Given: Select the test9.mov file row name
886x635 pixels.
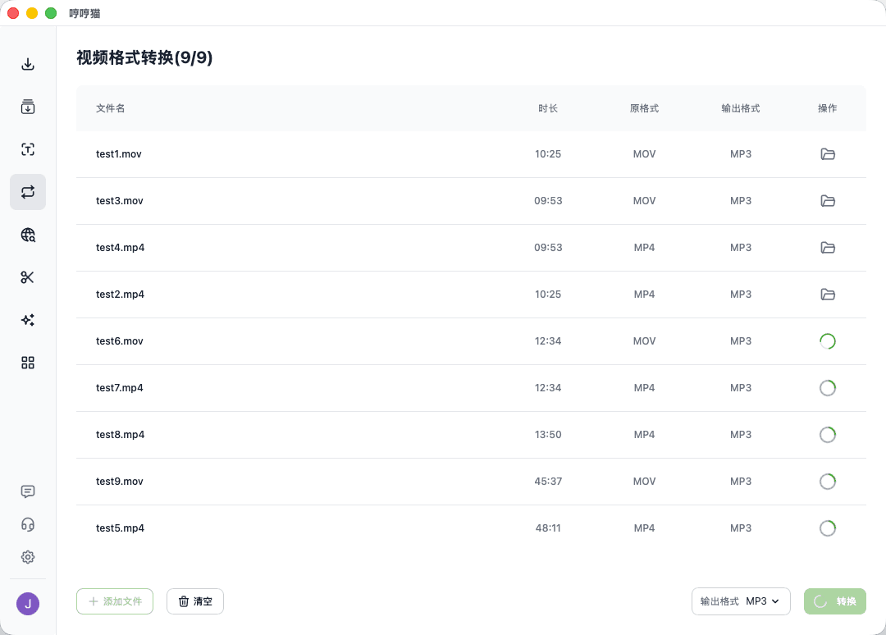Looking at the screenshot, I should coord(120,482).
